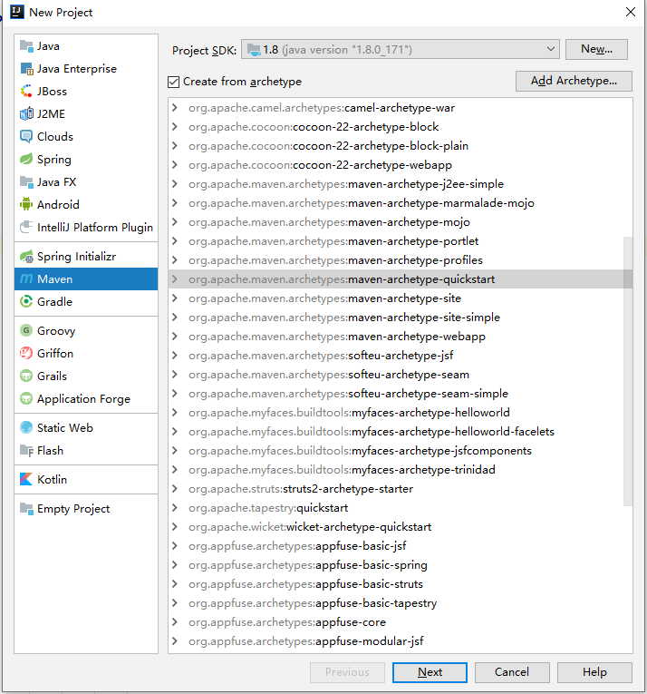The height and width of the screenshot is (694, 647).
Task: Click the Groovy icon
Action: click(x=26, y=330)
